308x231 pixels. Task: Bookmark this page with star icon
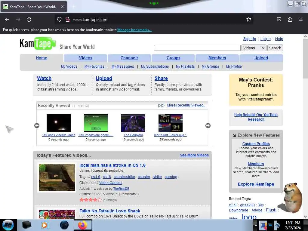249,19
